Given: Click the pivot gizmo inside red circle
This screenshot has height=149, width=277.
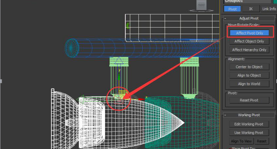Looking at the screenshot, I should pos(119,99).
